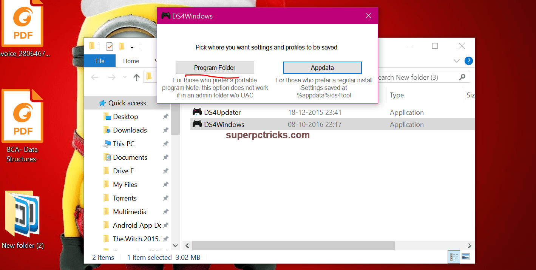Open Multimedia folder in navigation pane
The width and height of the screenshot is (536, 270).
(130, 212)
